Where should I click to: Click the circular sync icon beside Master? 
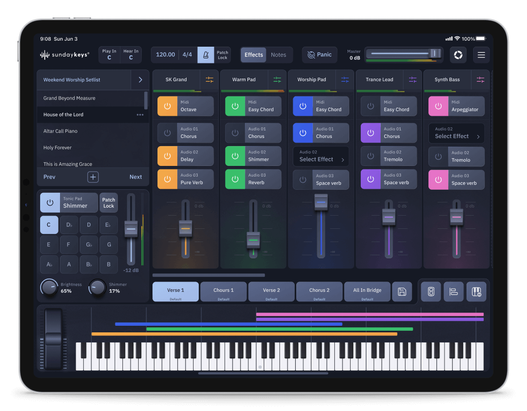458,55
